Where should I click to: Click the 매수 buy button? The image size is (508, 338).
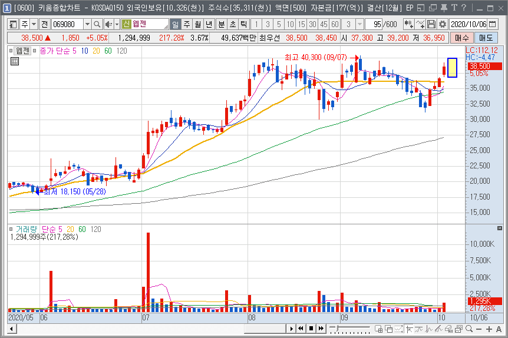461,38
